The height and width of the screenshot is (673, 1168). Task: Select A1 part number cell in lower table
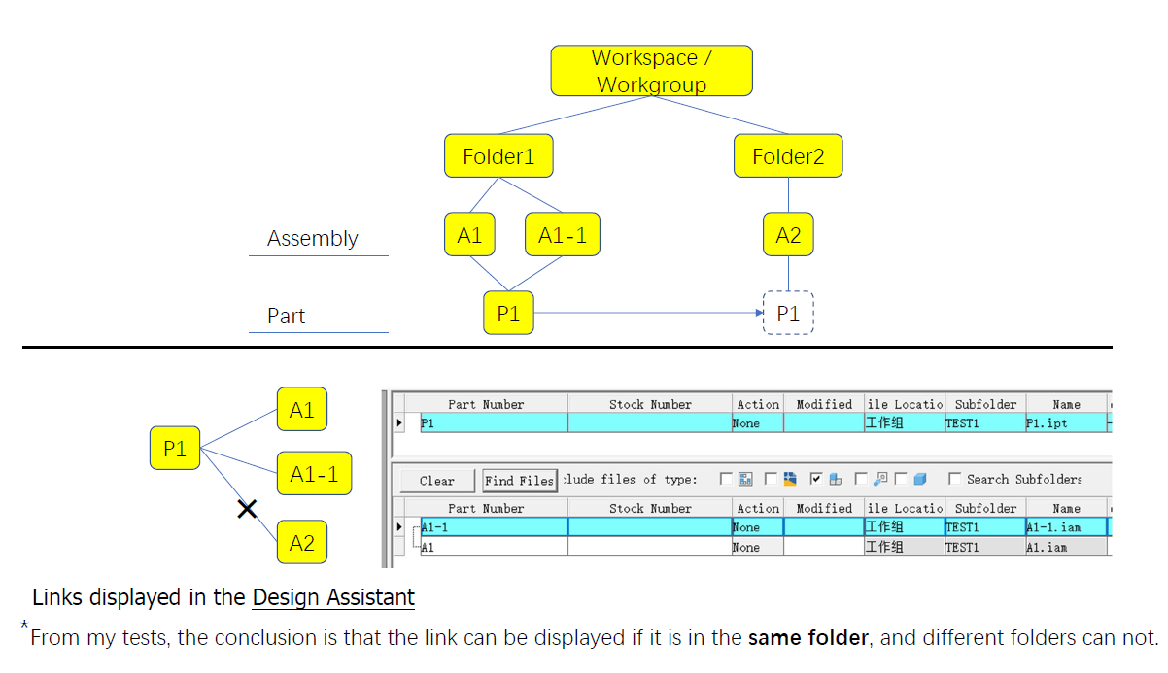click(x=494, y=548)
